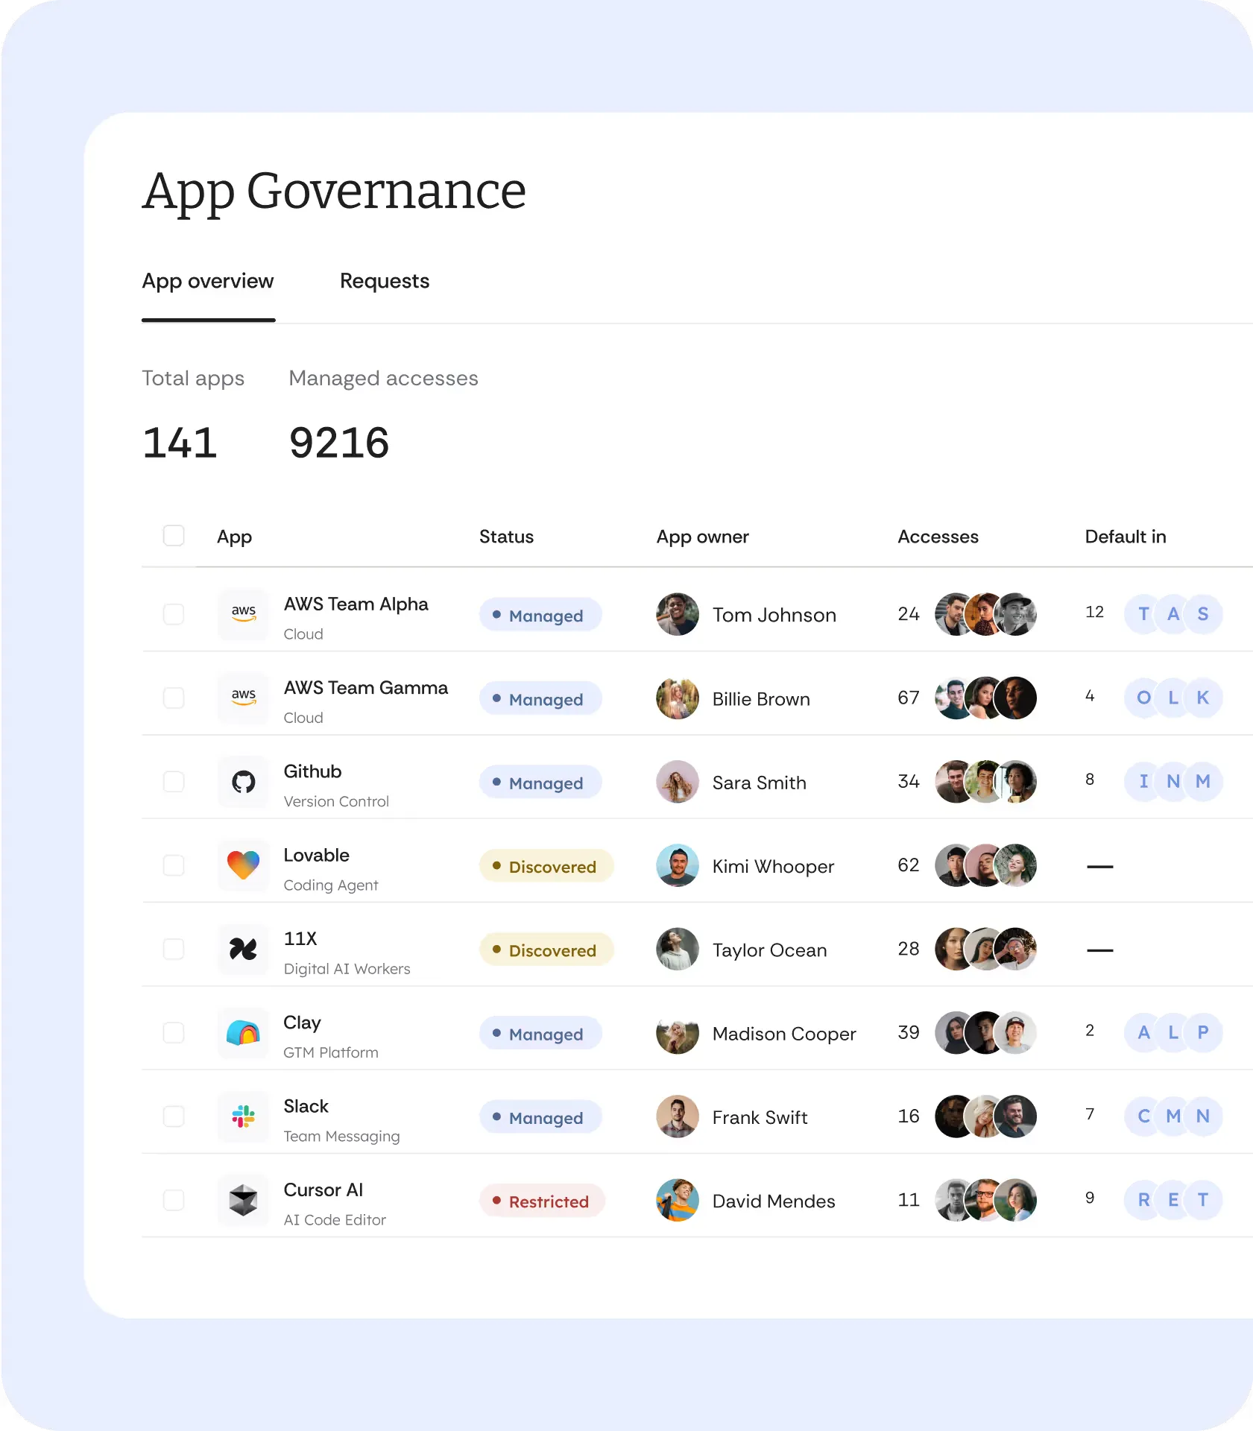1253x1431 pixels.
Task: Click the Slack logo icon
Action: (x=243, y=1116)
